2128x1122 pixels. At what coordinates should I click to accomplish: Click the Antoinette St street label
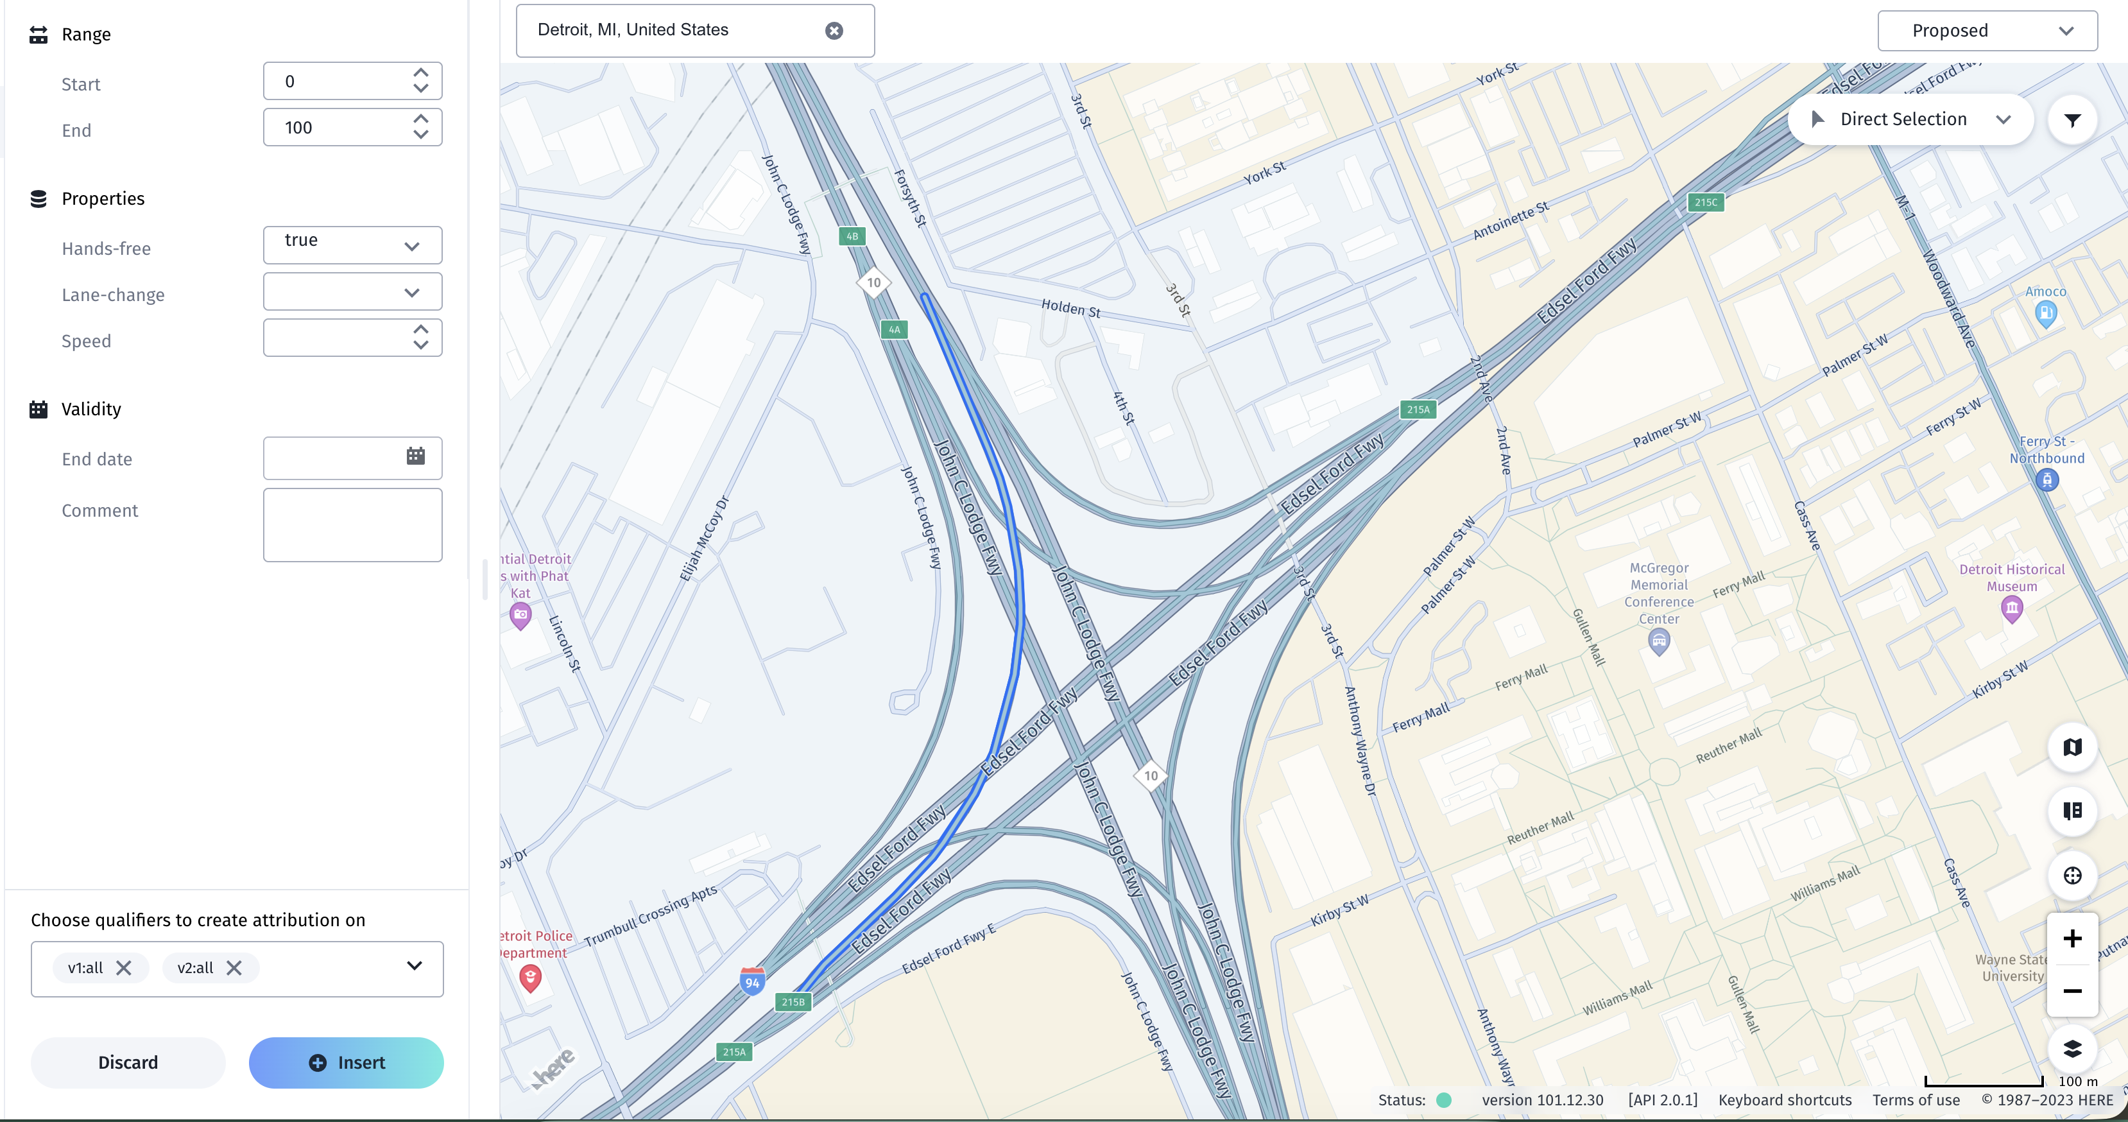pyautogui.click(x=1510, y=220)
